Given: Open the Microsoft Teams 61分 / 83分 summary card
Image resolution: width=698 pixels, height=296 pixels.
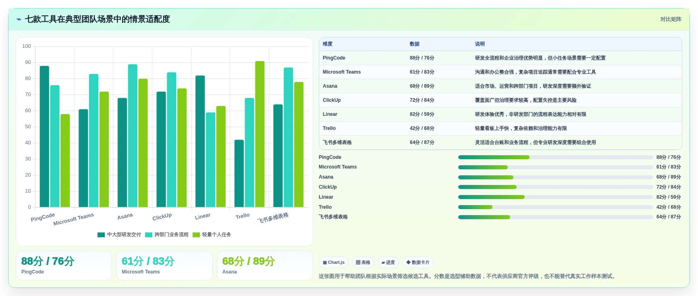Looking at the screenshot, I should [x=164, y=265].
